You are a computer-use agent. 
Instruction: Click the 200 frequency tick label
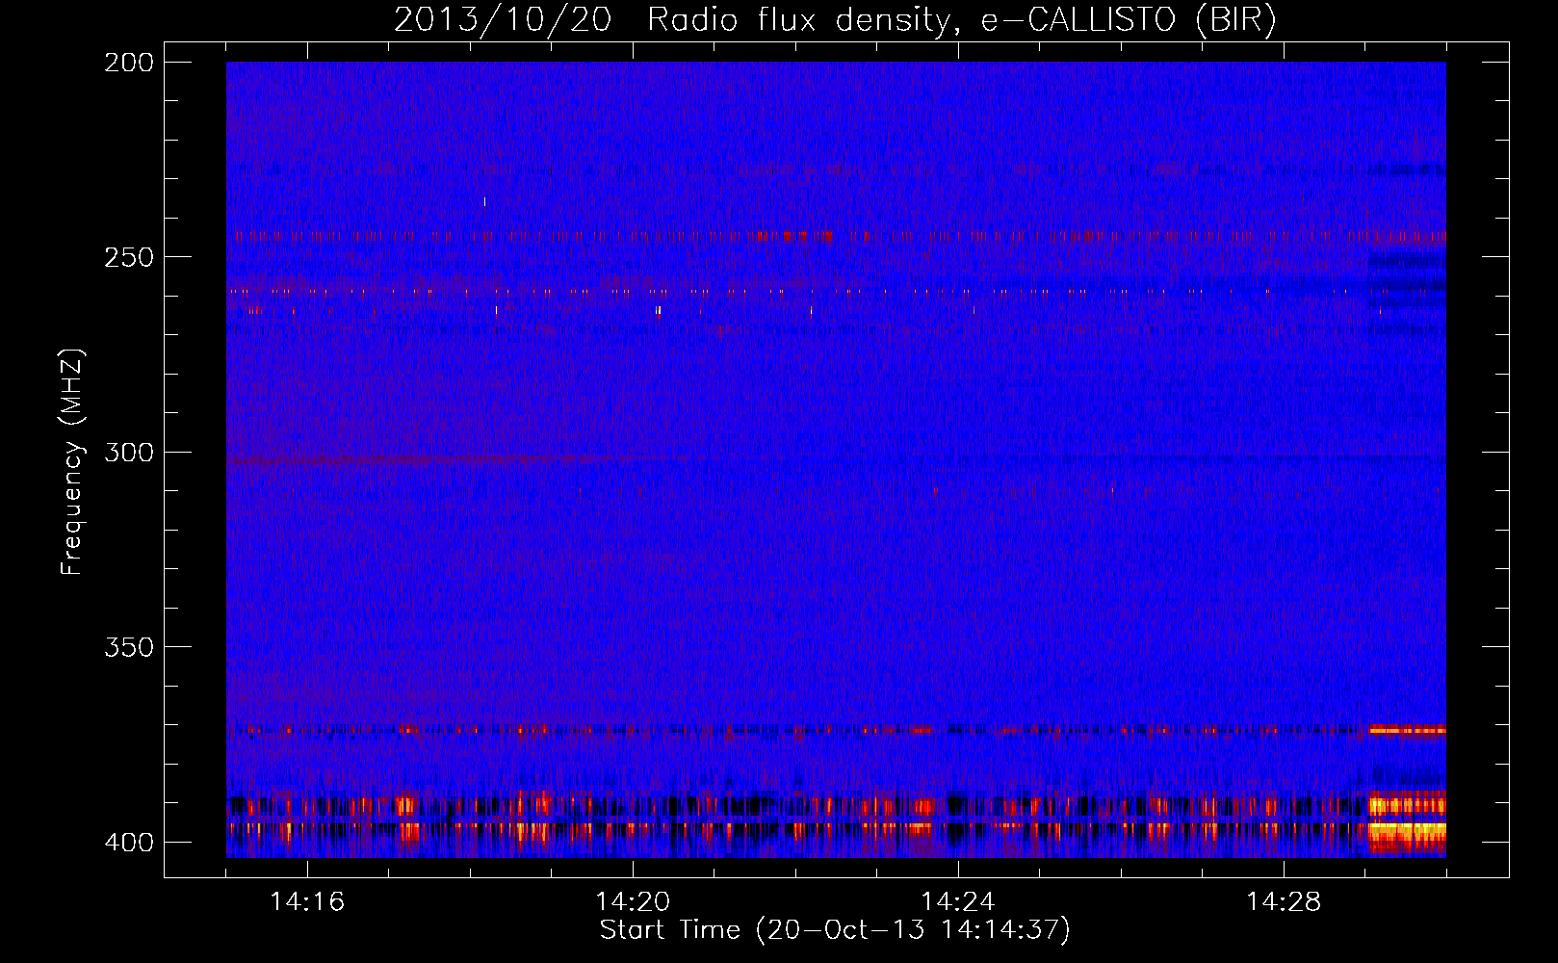tap(129, 63)
